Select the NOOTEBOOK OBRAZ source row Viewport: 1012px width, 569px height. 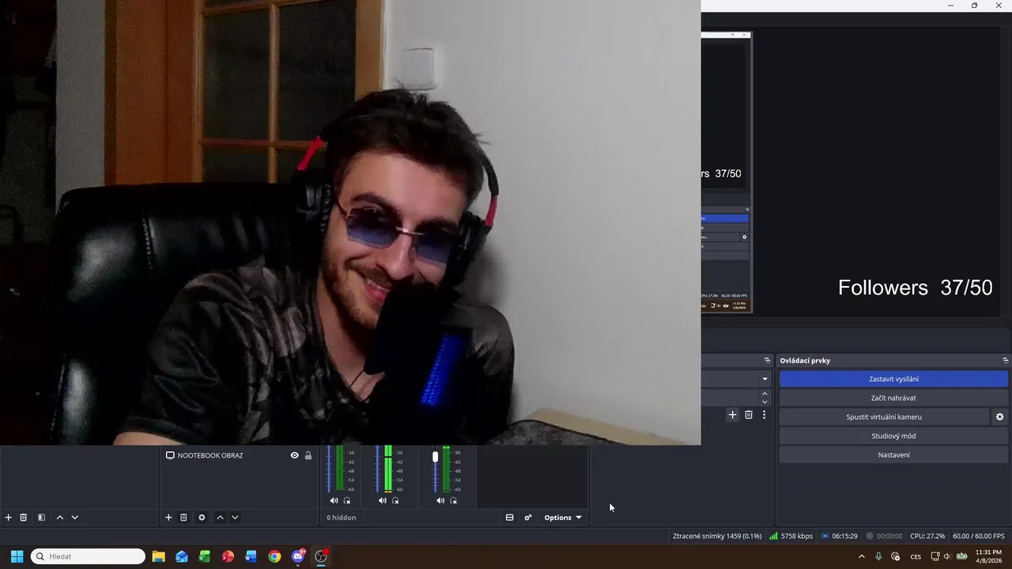click(x=239, y=455)
